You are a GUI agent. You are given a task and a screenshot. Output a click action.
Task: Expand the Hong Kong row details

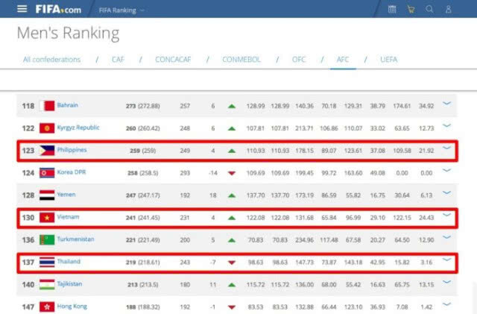pos(446,304)
